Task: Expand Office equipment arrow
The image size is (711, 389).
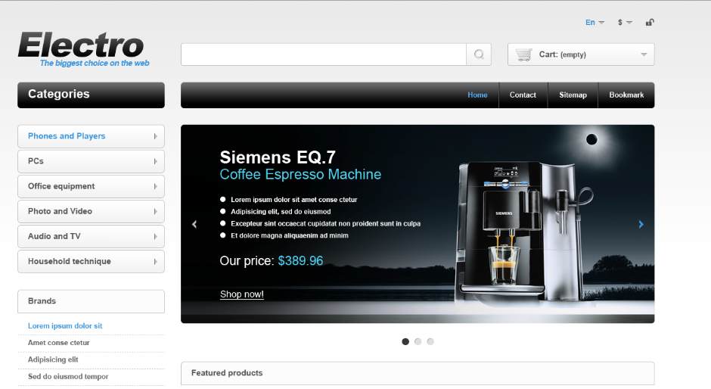Action: coord(155,186)
